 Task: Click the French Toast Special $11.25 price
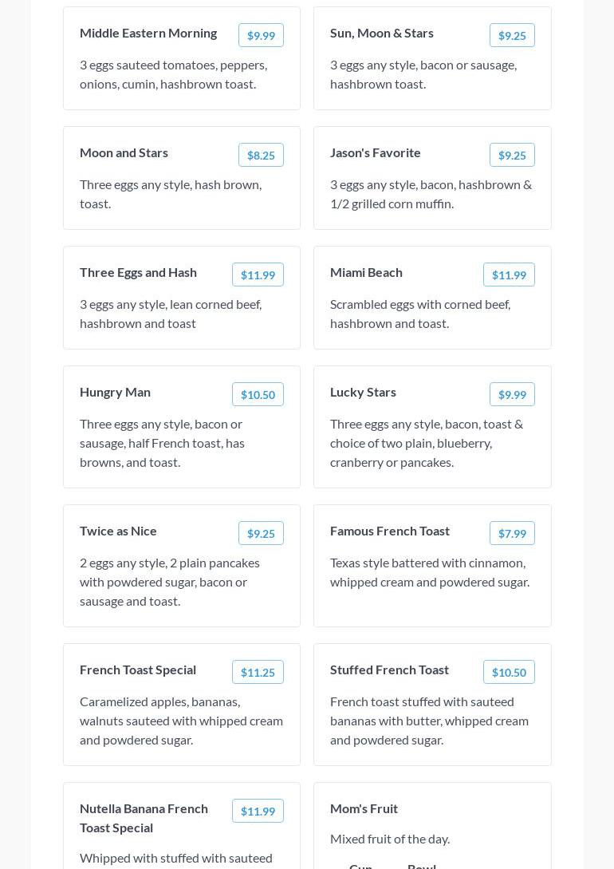pyautogui.click(x=258, y=672)
